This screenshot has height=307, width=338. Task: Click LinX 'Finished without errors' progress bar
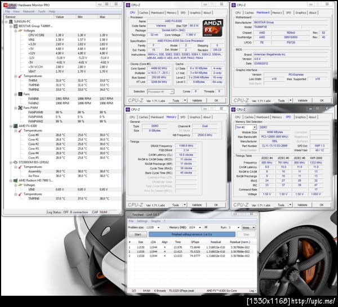click(x=192, y=234)
